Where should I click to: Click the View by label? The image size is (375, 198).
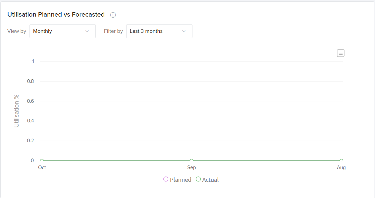point(17,31)
